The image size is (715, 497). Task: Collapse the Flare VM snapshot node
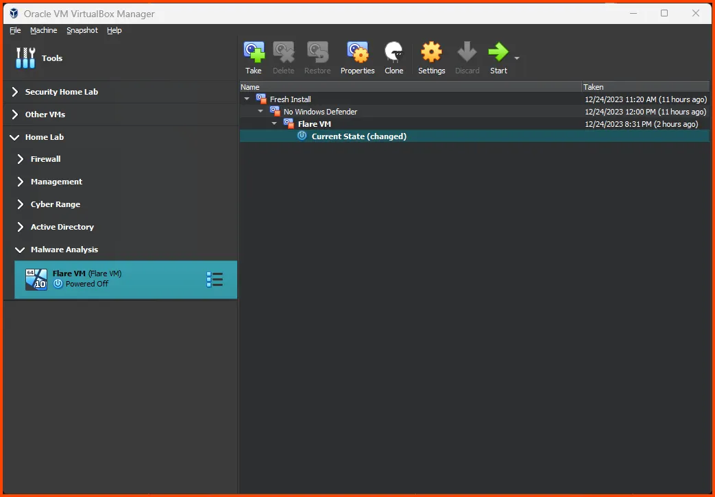(274, 123)
